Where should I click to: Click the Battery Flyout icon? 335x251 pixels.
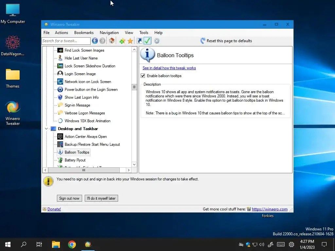(x=60, y=160)
